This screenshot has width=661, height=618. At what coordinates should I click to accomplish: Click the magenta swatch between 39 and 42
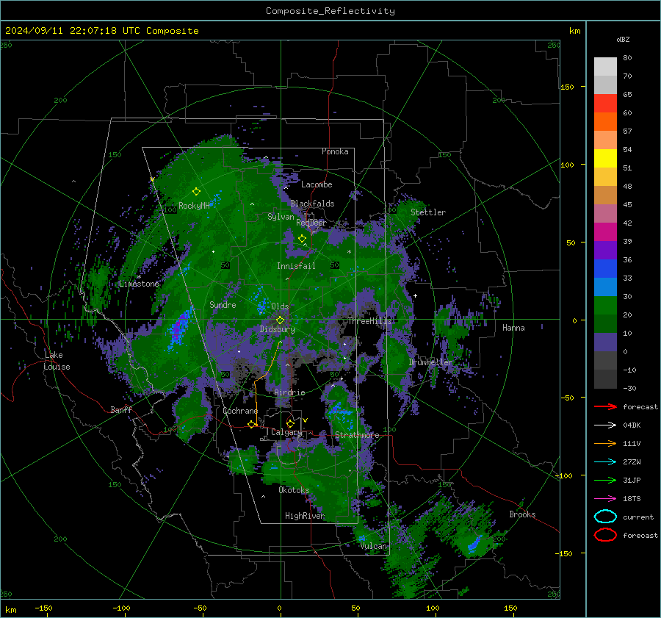(x=605, y=231)
